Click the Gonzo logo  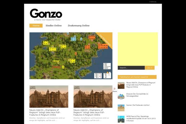[46, 13]
